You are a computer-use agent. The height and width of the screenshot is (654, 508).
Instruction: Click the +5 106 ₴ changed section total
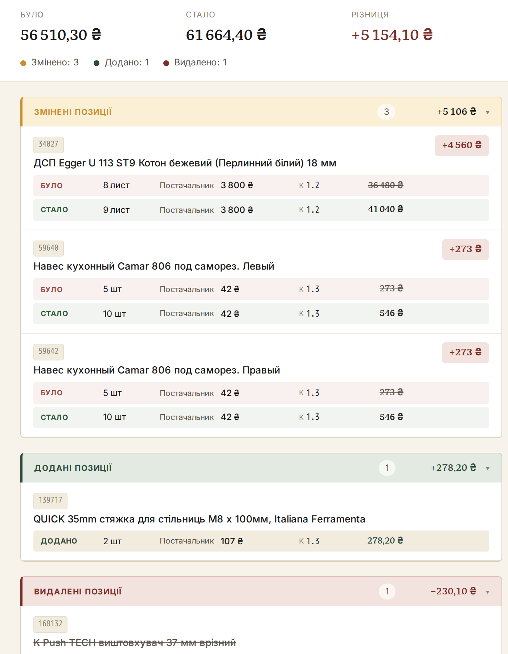pyautogui.click(x=456, y=112)
